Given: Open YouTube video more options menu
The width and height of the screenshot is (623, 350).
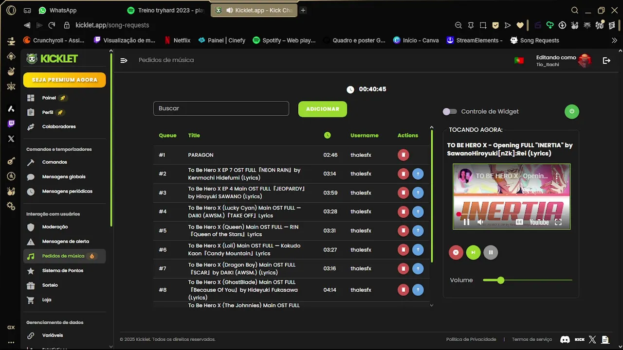Looking at the screenshot, I should tap(557, 176).
